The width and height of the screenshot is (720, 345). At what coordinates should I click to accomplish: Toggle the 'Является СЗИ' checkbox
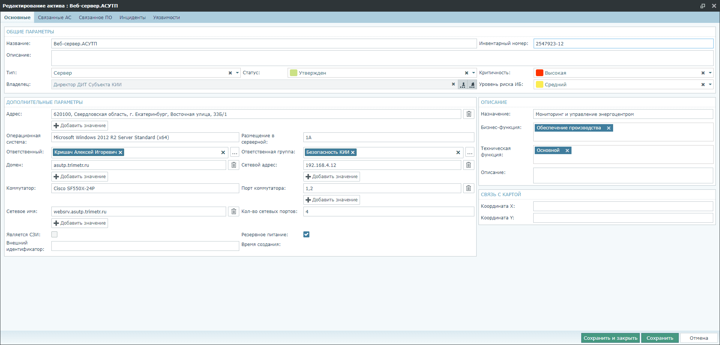[54, 234]
